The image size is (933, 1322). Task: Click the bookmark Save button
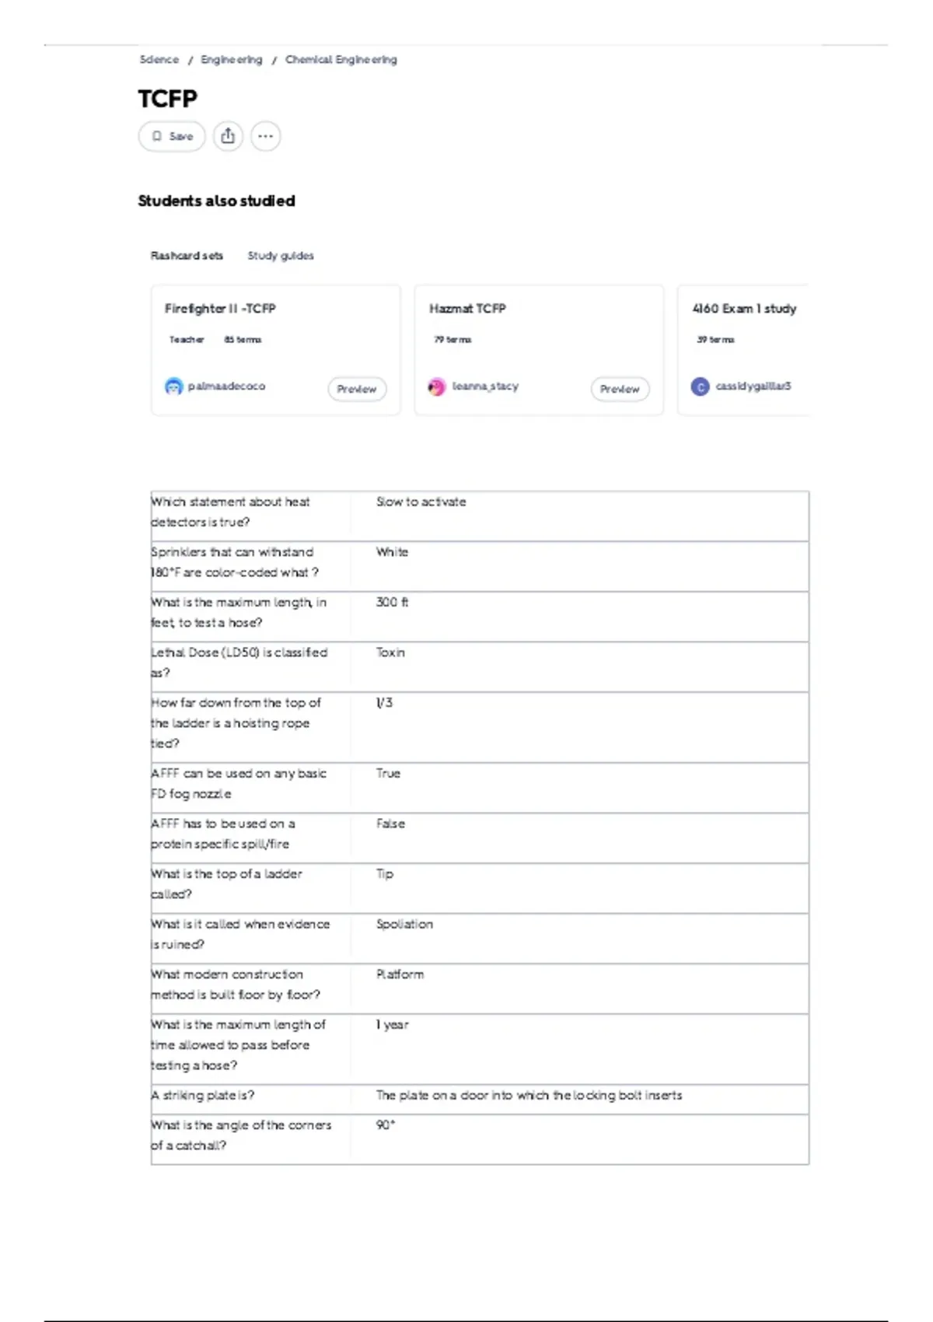[x=172, y=136]
